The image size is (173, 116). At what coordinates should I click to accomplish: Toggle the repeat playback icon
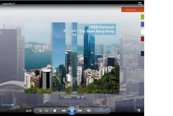coord(47,111)
